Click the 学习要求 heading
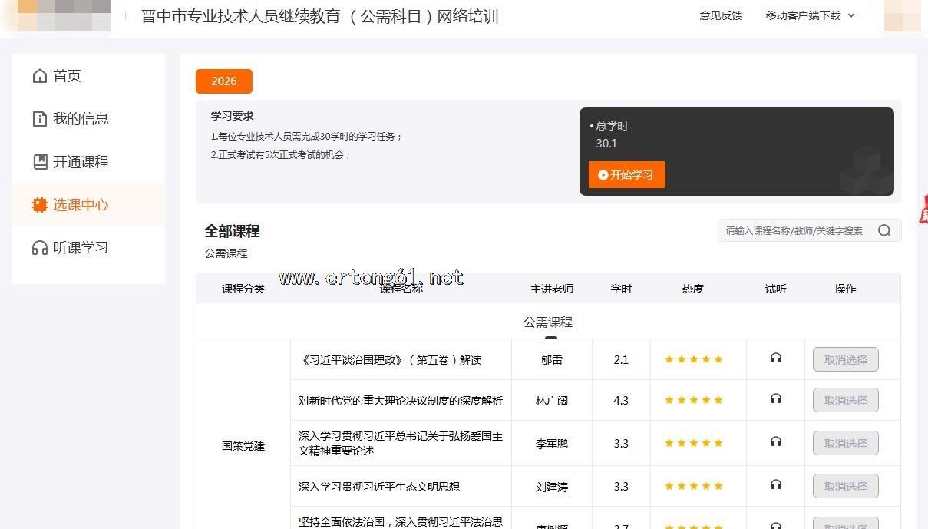 click(x=232, y=117)
